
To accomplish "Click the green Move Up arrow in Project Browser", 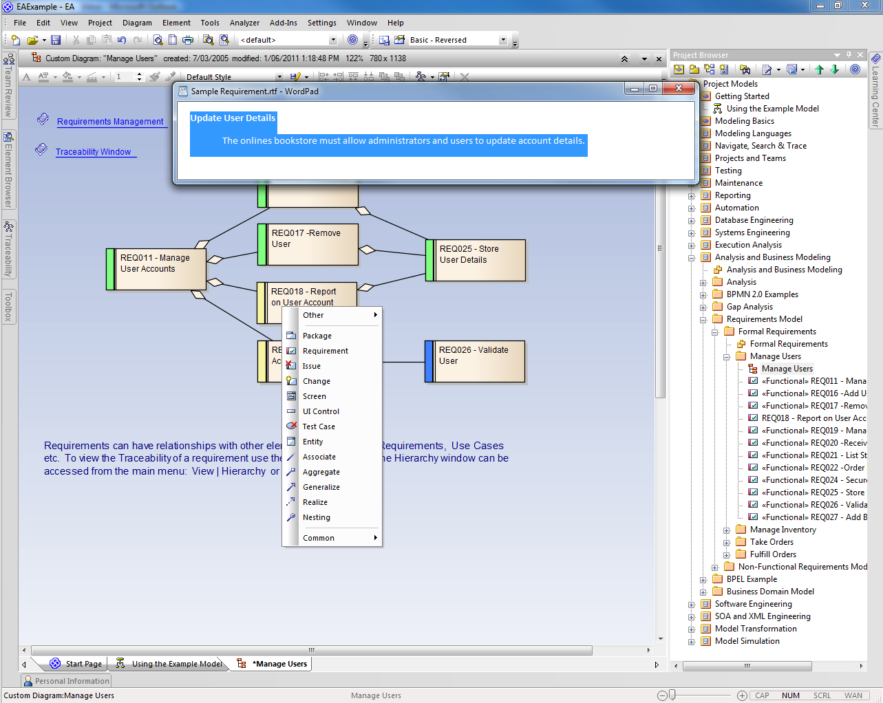I will (x=819, y=69).
